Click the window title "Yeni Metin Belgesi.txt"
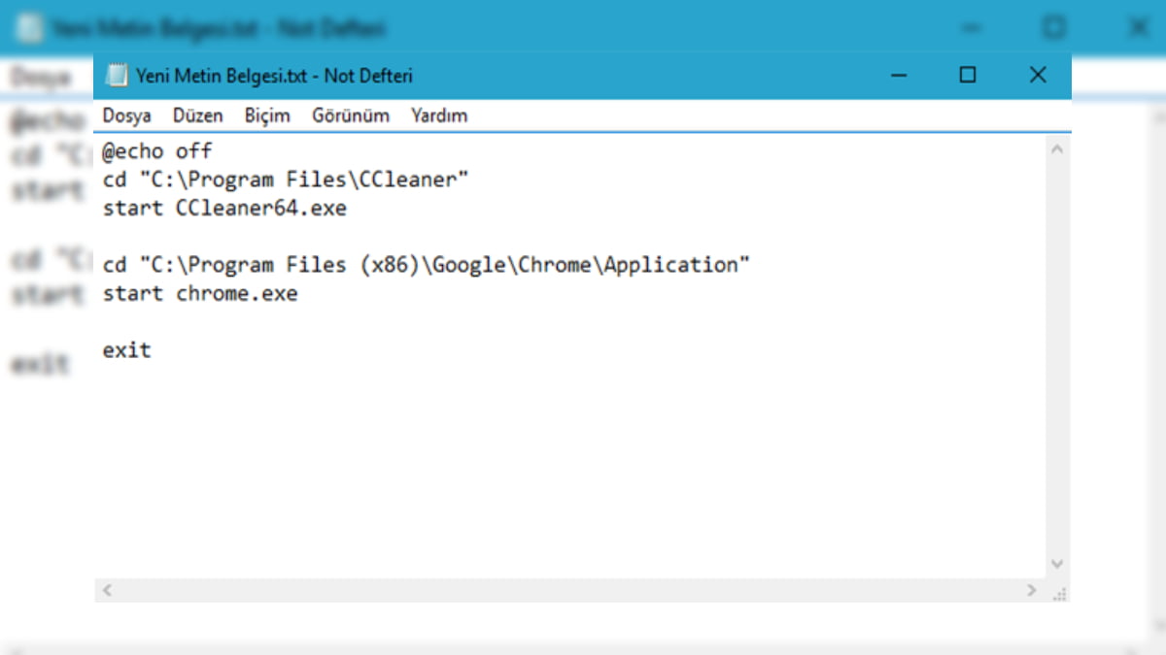Viewport: 1166px width, 655px height. 222,76
